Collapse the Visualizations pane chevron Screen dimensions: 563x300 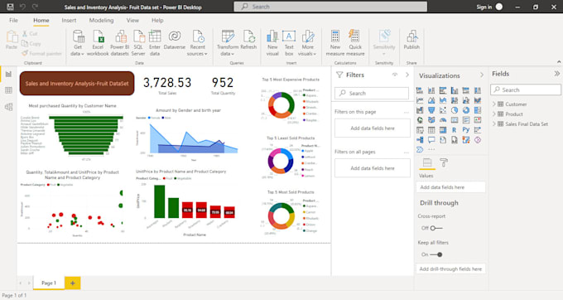coord(482,75)
